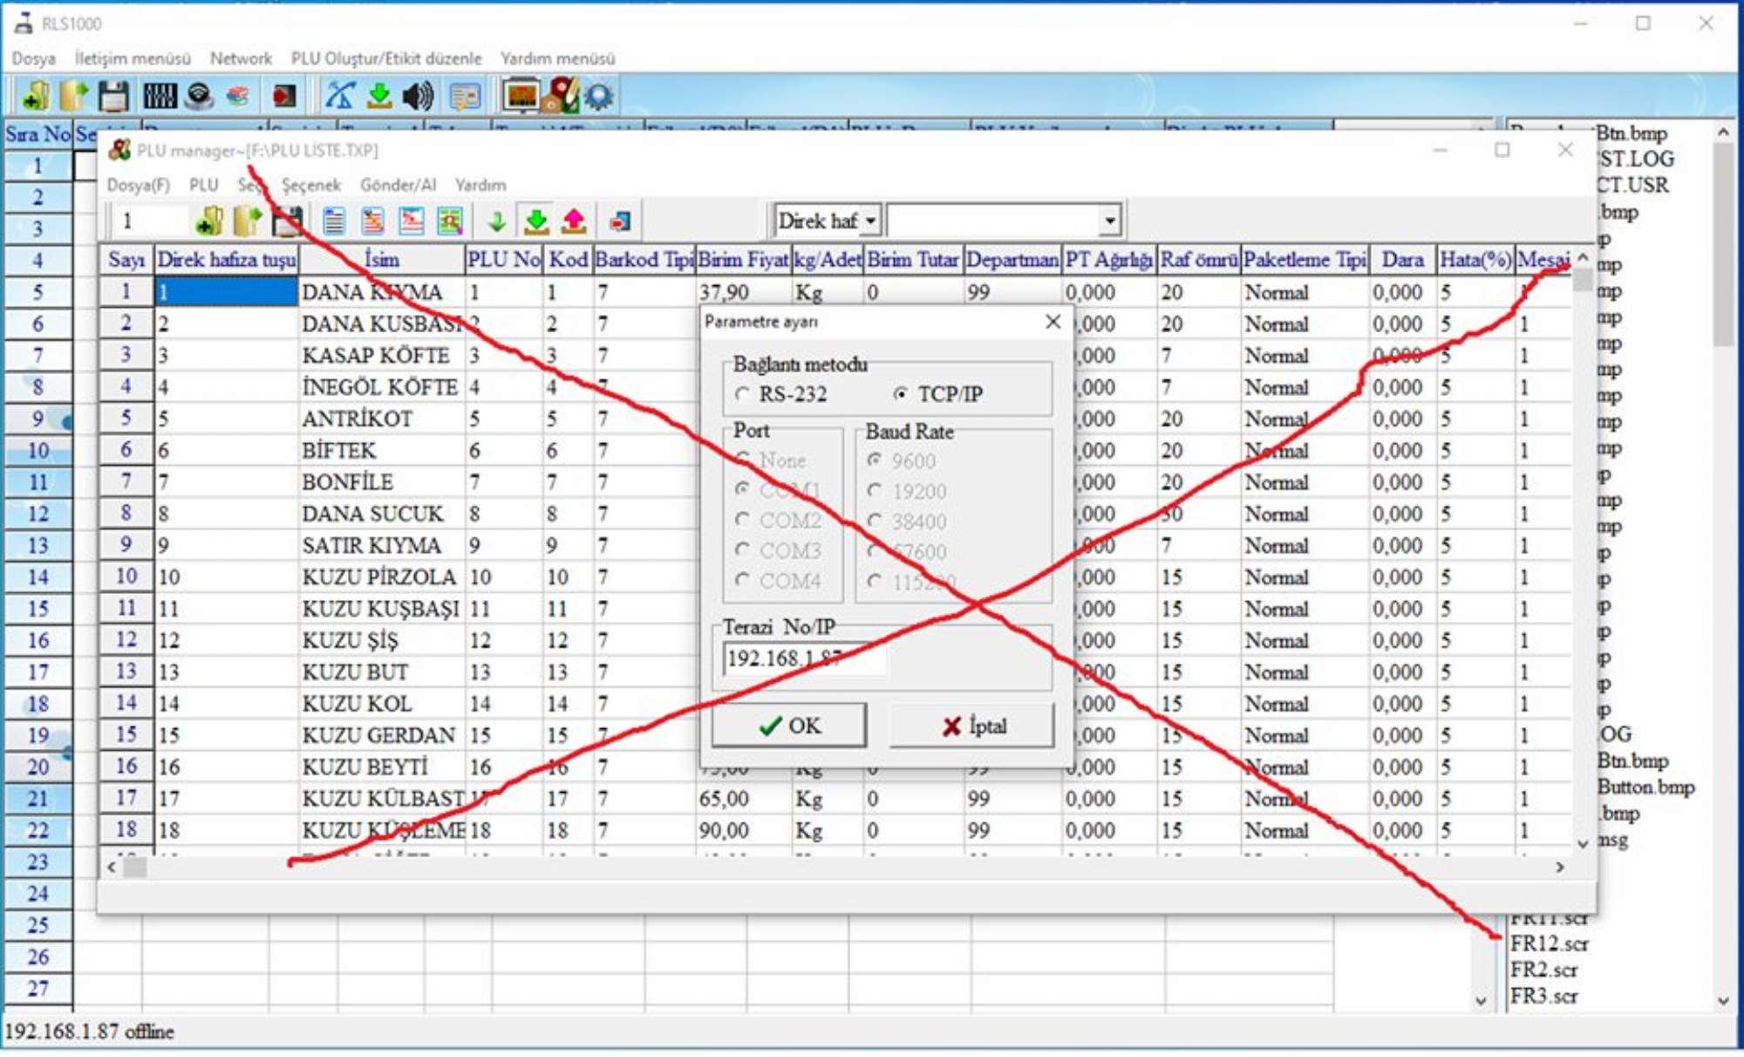Click the open/export folder icon in RLS1000 toolbar

(73, 95)
